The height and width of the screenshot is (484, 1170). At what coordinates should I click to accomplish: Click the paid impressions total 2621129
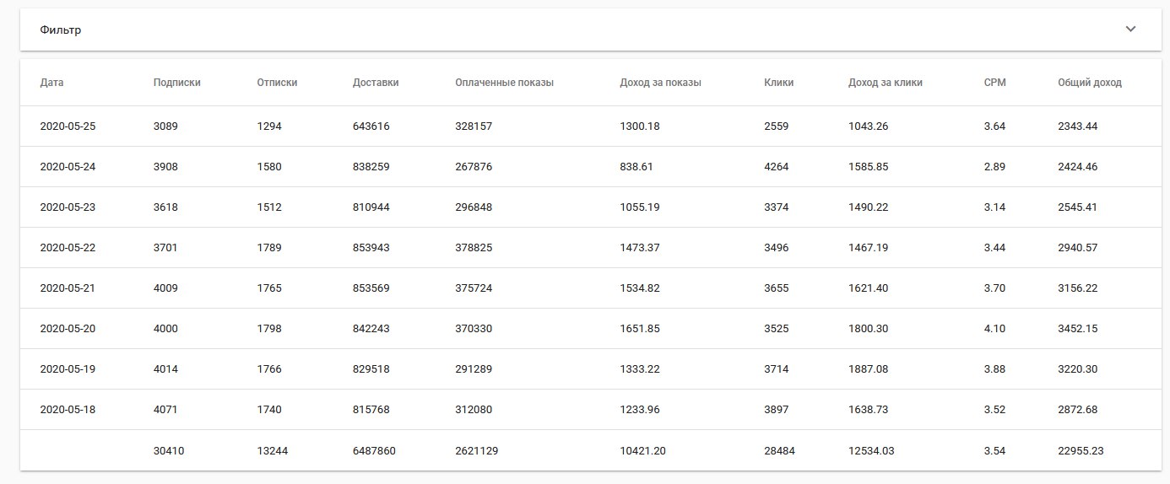pyautogui.click(x=476, y=451)
